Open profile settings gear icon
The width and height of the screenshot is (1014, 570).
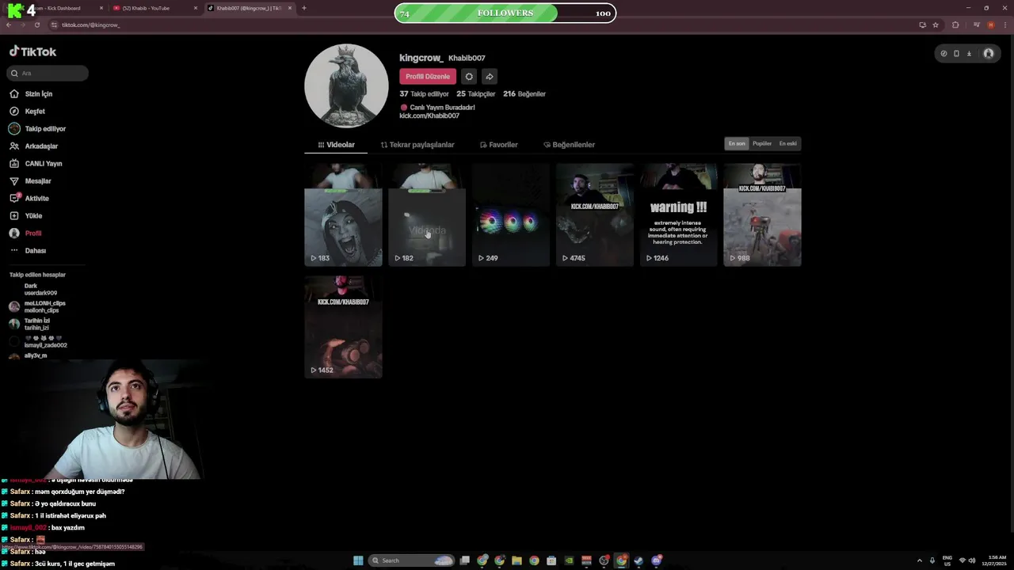pyautogui.click(x=469, y=77)
